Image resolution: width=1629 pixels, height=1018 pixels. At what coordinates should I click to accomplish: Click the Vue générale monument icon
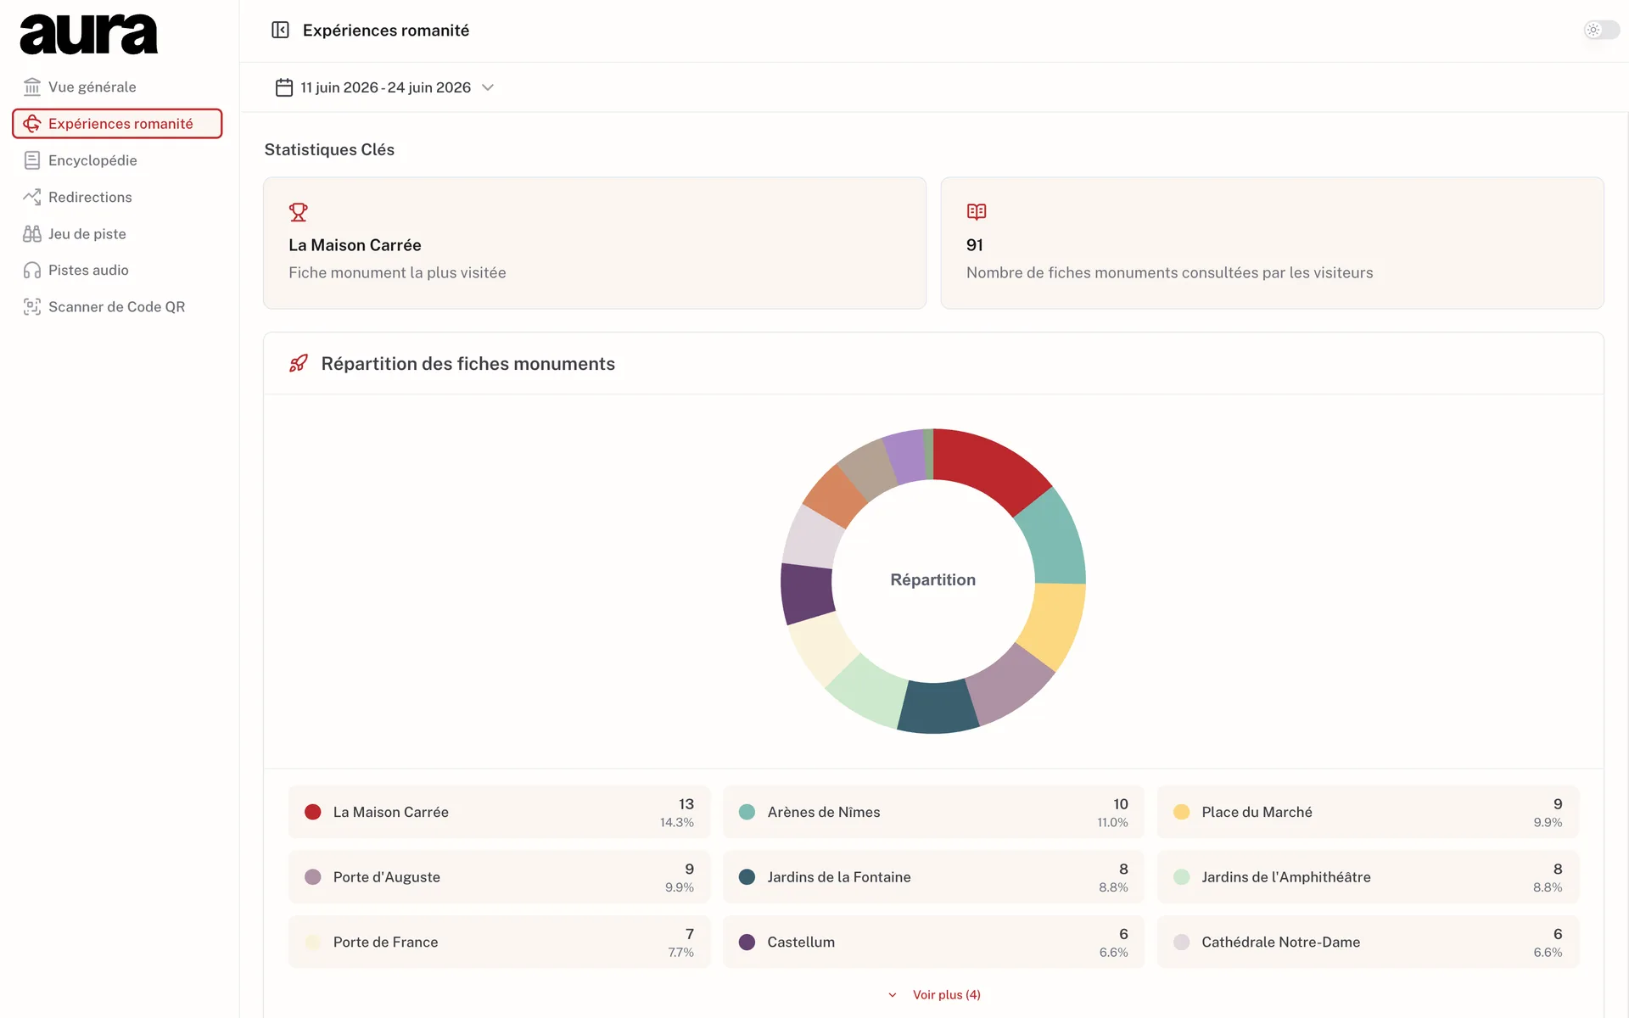click(32, 87)
